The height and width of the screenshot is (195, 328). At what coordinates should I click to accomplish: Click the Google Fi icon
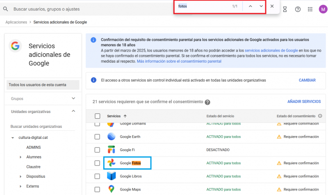pos(111,150)
